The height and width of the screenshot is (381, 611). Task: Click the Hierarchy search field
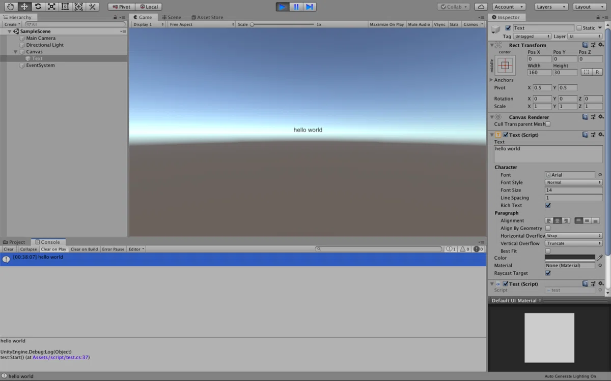pos(75,24)
